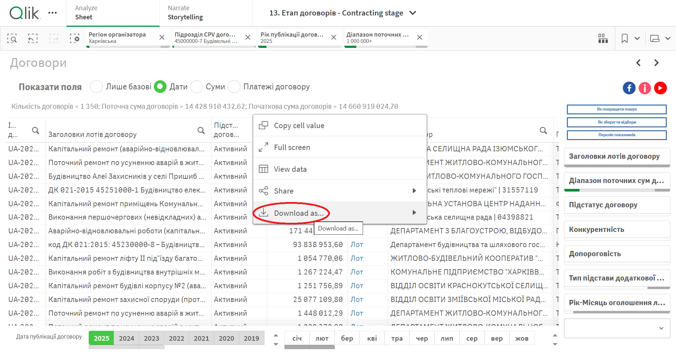Choose Download as... from context menu
This screenshot has width=676, height=353.
[x=299, y=213]
